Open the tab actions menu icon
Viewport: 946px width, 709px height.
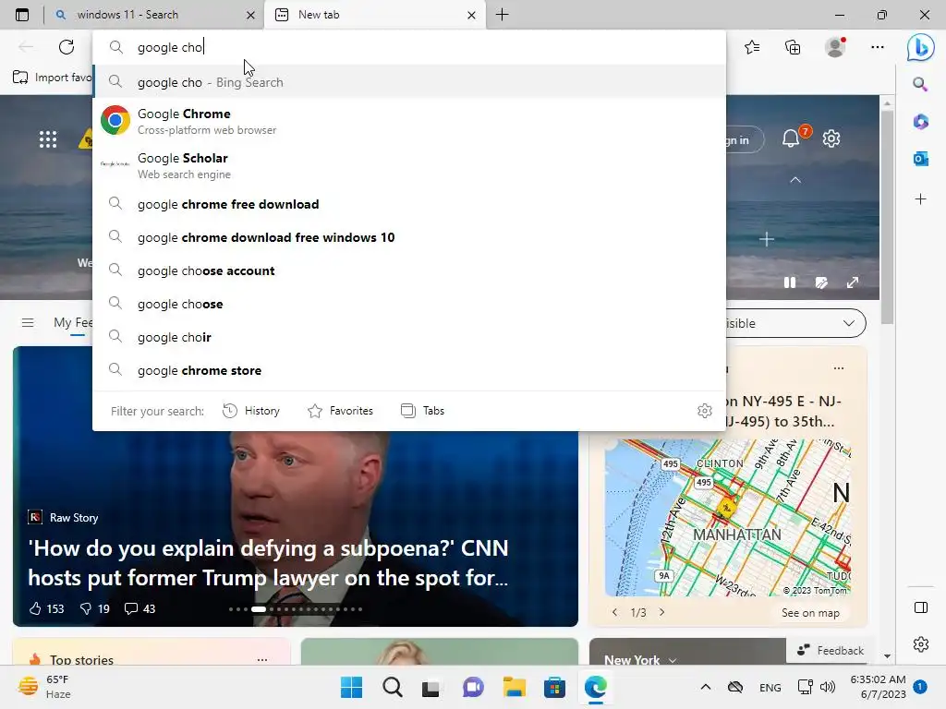(x=22, y=15)
